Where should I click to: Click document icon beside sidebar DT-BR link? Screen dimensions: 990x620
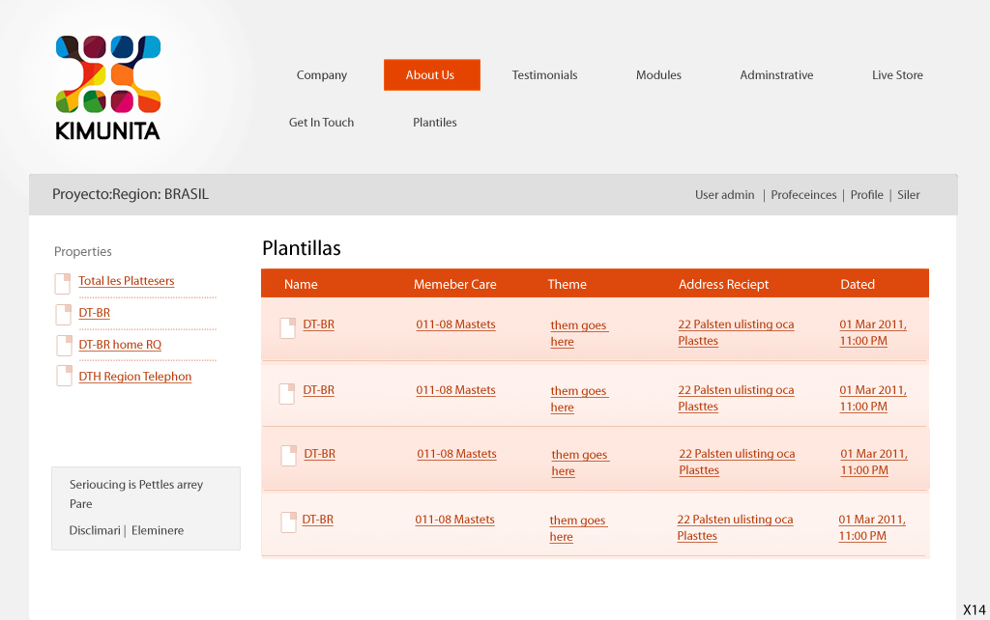point(63,314)
